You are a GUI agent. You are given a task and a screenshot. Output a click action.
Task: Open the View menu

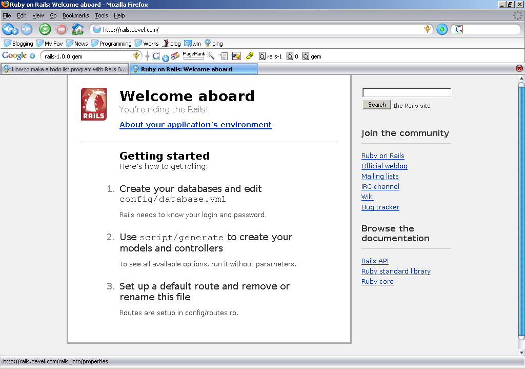coord(38,15)
